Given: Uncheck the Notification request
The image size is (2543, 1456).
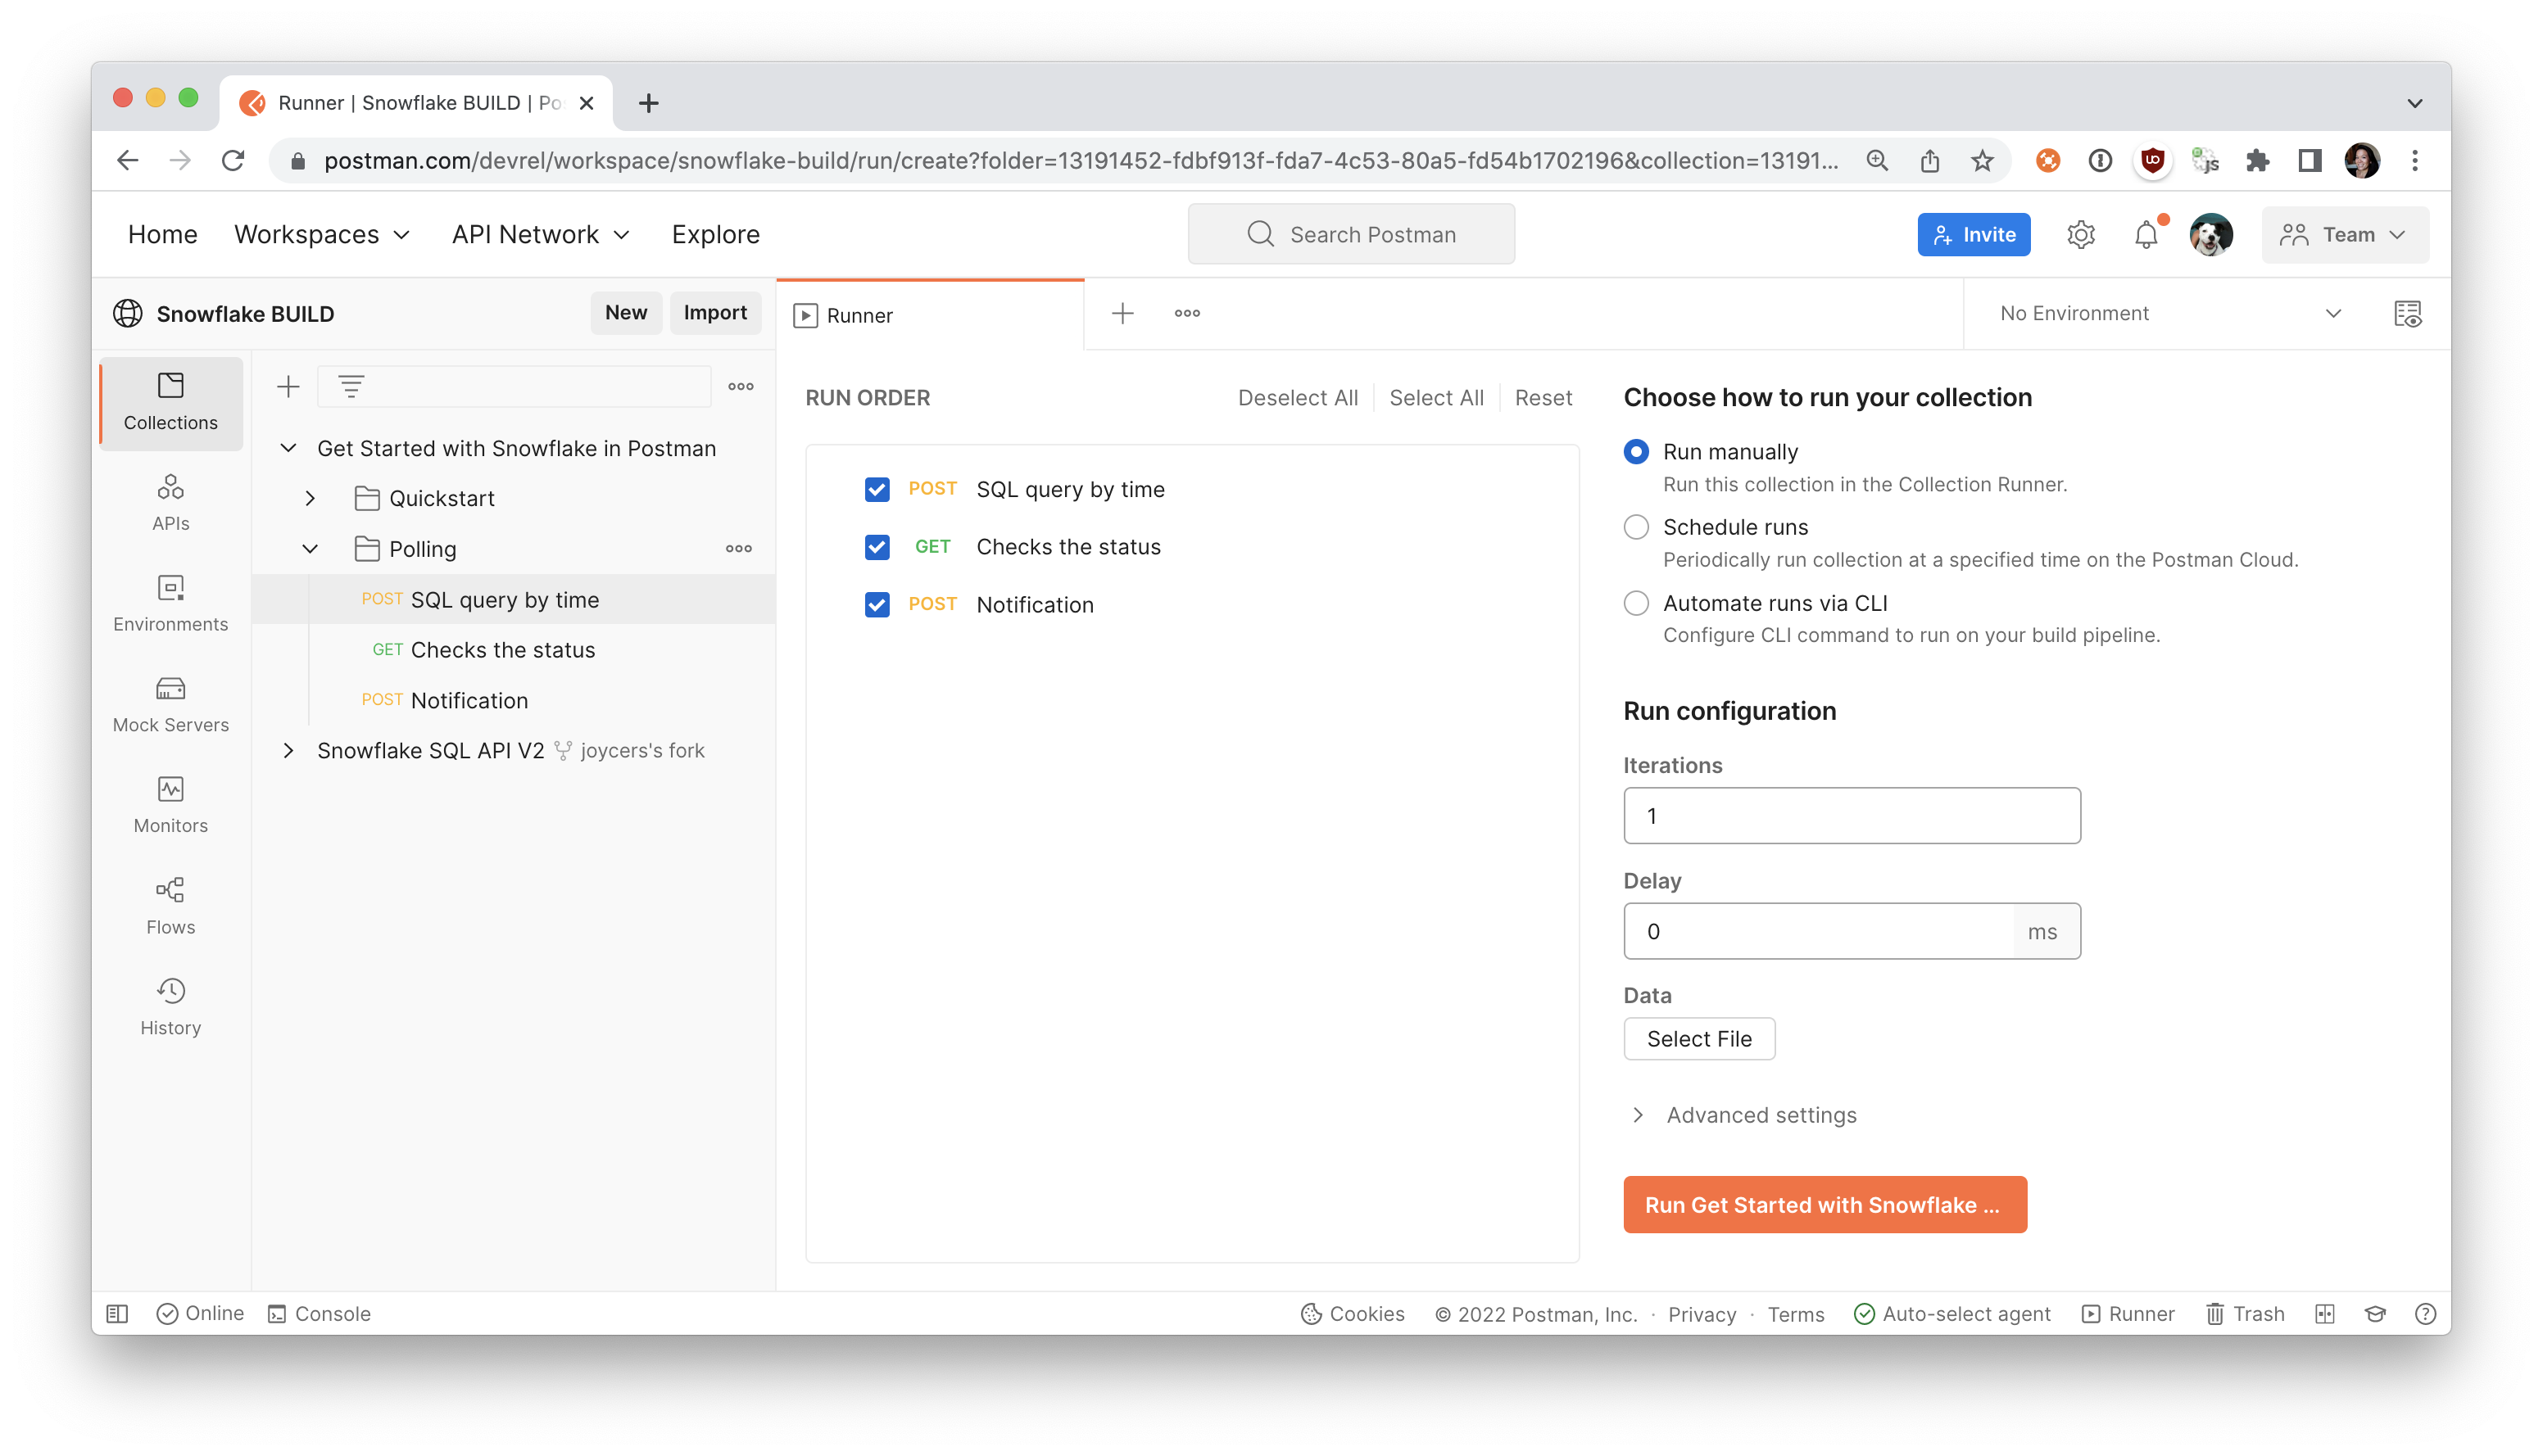Looking at the screenshot, I should (877, 604).
